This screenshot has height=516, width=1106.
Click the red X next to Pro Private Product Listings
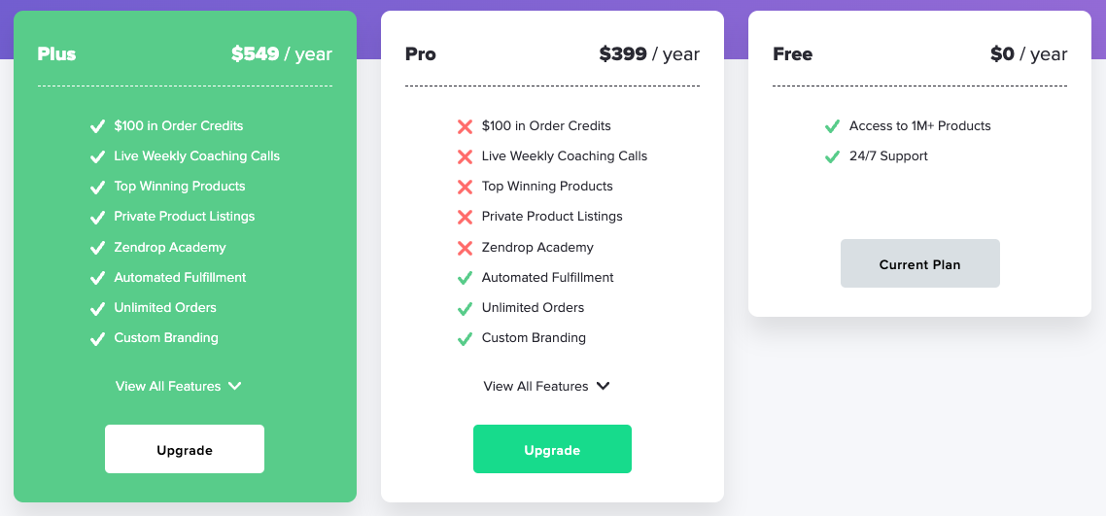pyautogui.click(x=465, y=217)
